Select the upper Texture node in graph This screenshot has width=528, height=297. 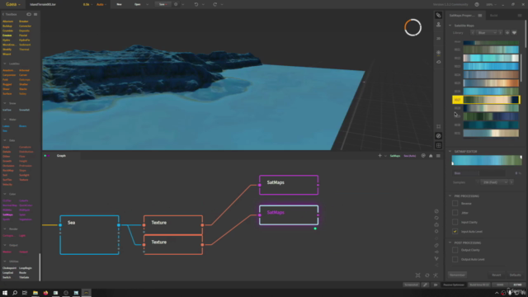(x=173, y=224)
